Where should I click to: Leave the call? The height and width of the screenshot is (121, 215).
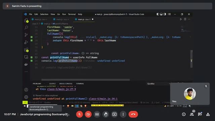pyautogui.click(x=133, y=114)
